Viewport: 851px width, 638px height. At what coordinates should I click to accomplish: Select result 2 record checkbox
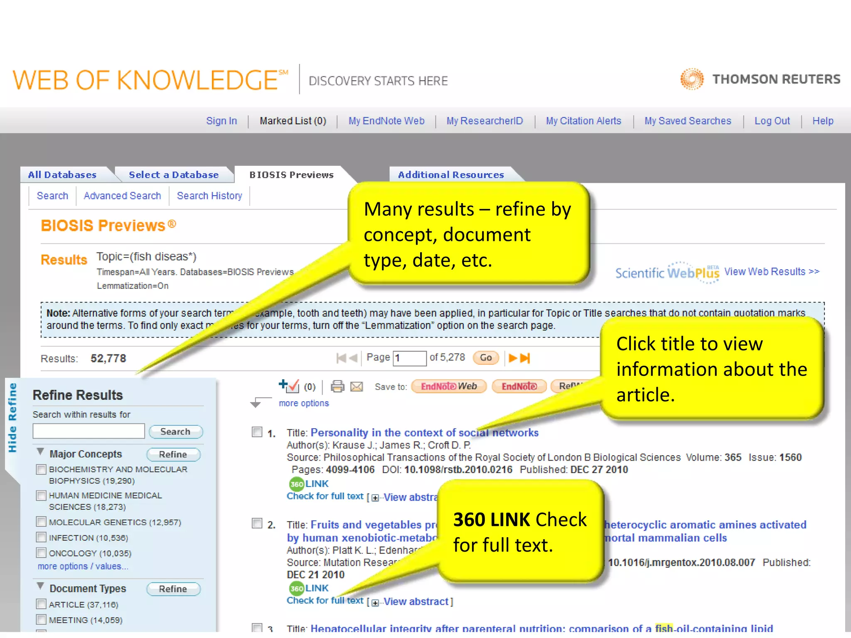click(x=257, y=523)
